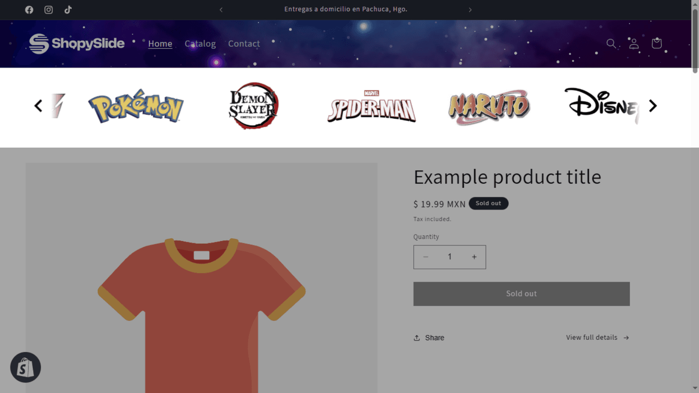Open the shopping cart icon

tap(656, 44)
